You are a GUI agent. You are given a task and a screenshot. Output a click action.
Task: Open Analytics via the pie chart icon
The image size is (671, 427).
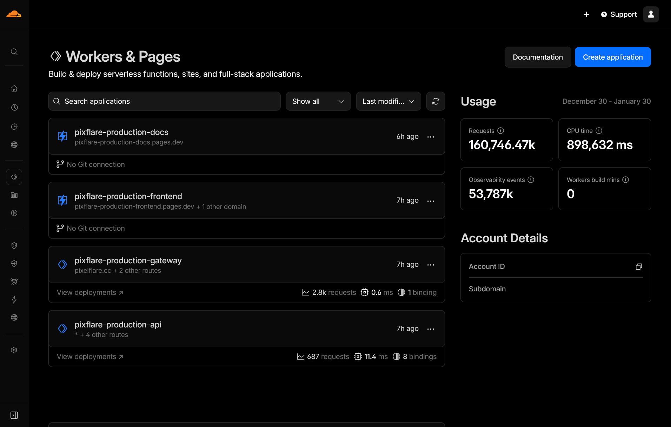14,127
